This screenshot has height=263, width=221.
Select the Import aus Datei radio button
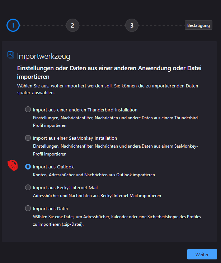28,208
